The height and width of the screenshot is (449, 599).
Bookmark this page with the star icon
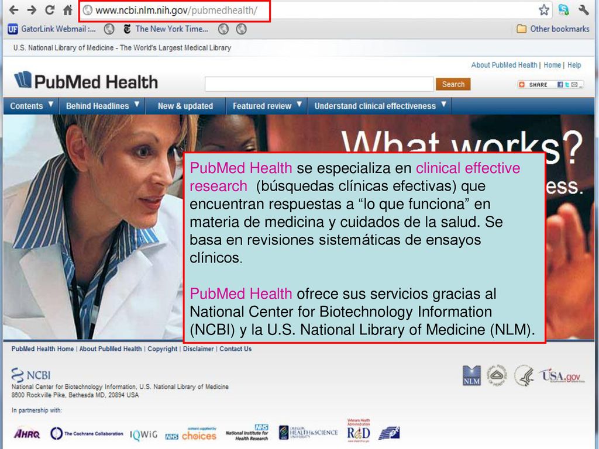pyautogui.click(x=544, y=10)
